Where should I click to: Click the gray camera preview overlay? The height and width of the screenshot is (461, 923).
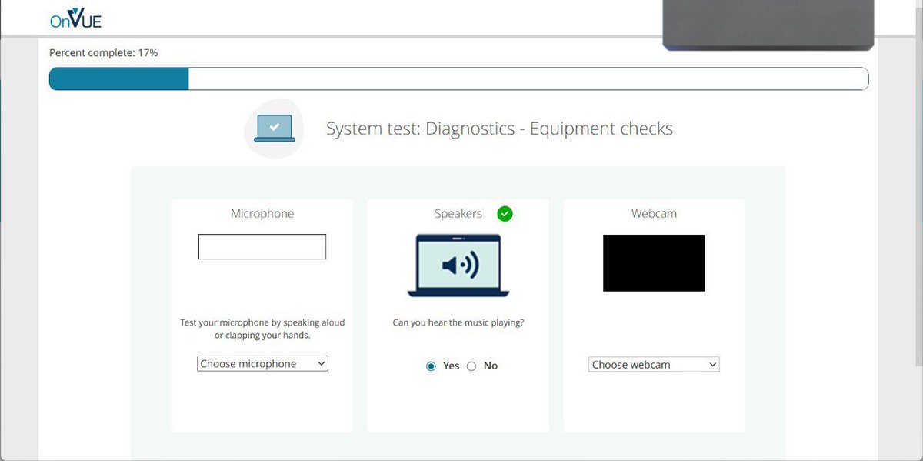768,25
